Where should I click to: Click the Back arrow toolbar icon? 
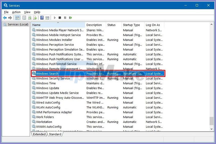pos(5,18)
